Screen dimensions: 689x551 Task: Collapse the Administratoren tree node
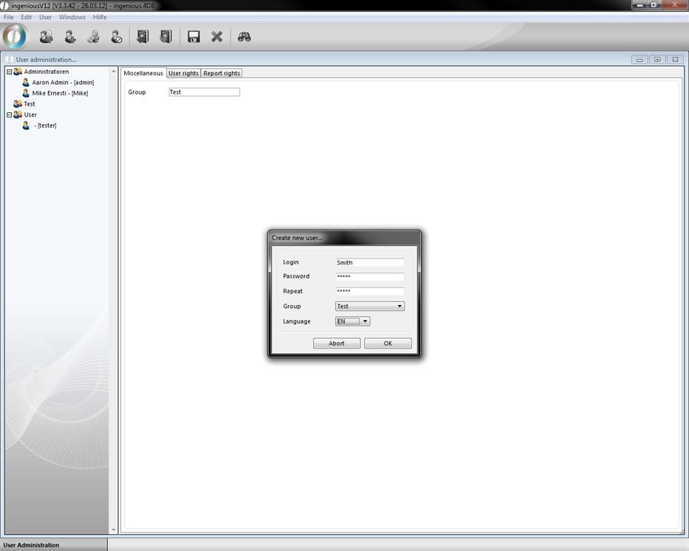point(10,72)
